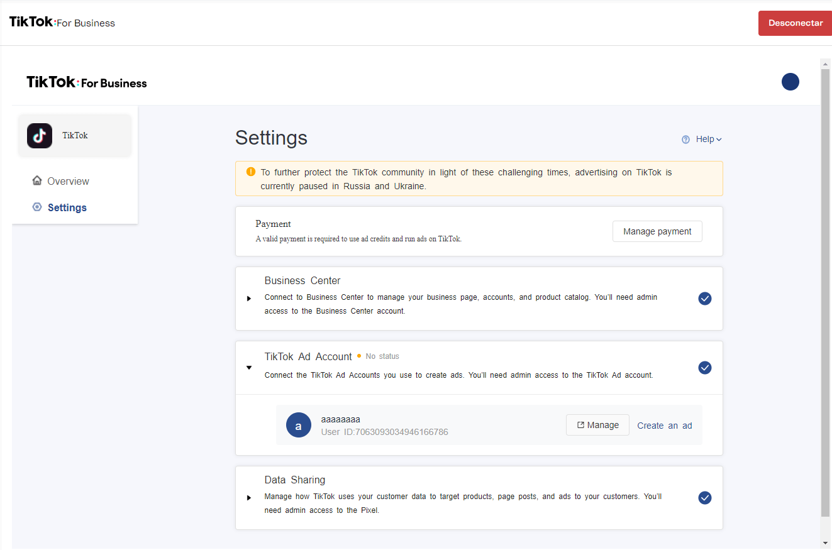Click the TikTok For Business header logo
Screen dimensions: 832x550
coord(87,82)
